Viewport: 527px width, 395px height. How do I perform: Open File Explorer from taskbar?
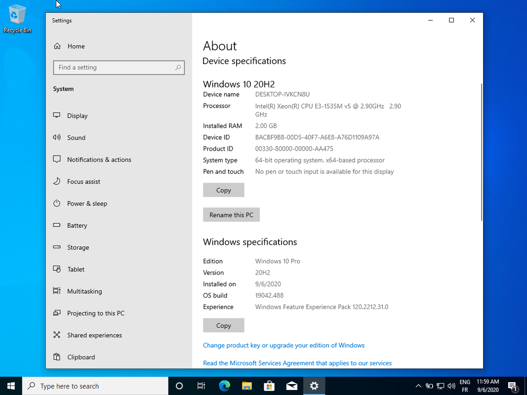[246, 386]
